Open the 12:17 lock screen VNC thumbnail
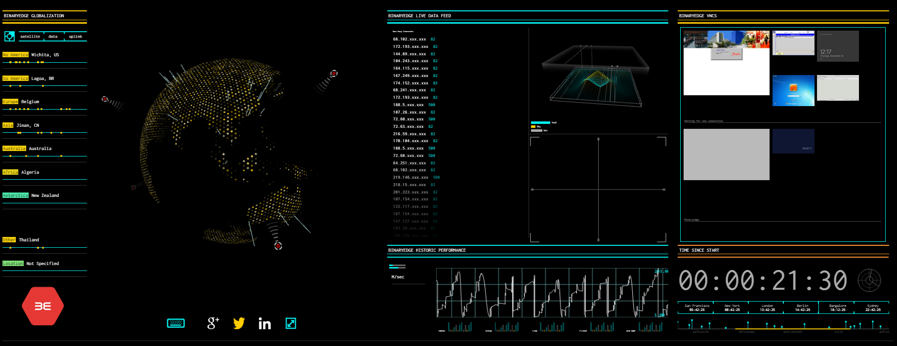 838,46
